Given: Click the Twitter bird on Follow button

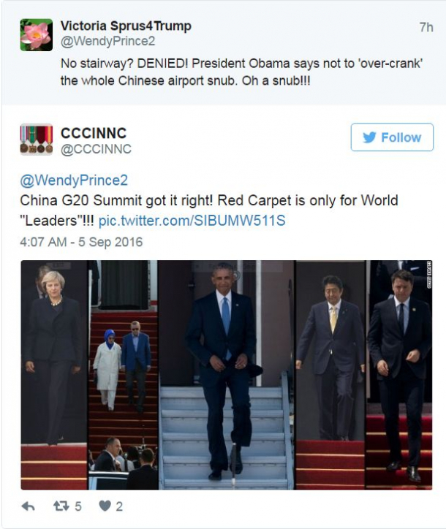Looking at the screenshot, I should tap(369, 137).
